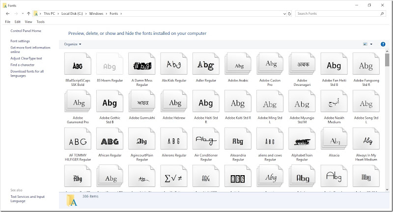Open Font settings link
Viewport: 393px width, 212px height.
tap(20, 41)
